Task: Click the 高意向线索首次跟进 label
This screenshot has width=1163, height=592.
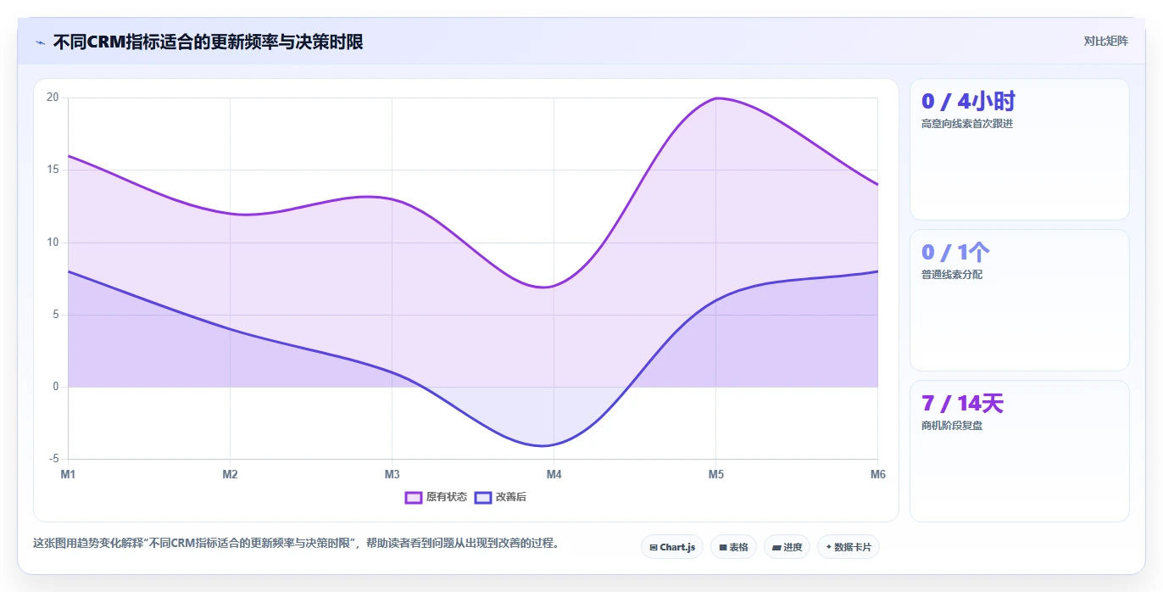Action: [967, 124]
